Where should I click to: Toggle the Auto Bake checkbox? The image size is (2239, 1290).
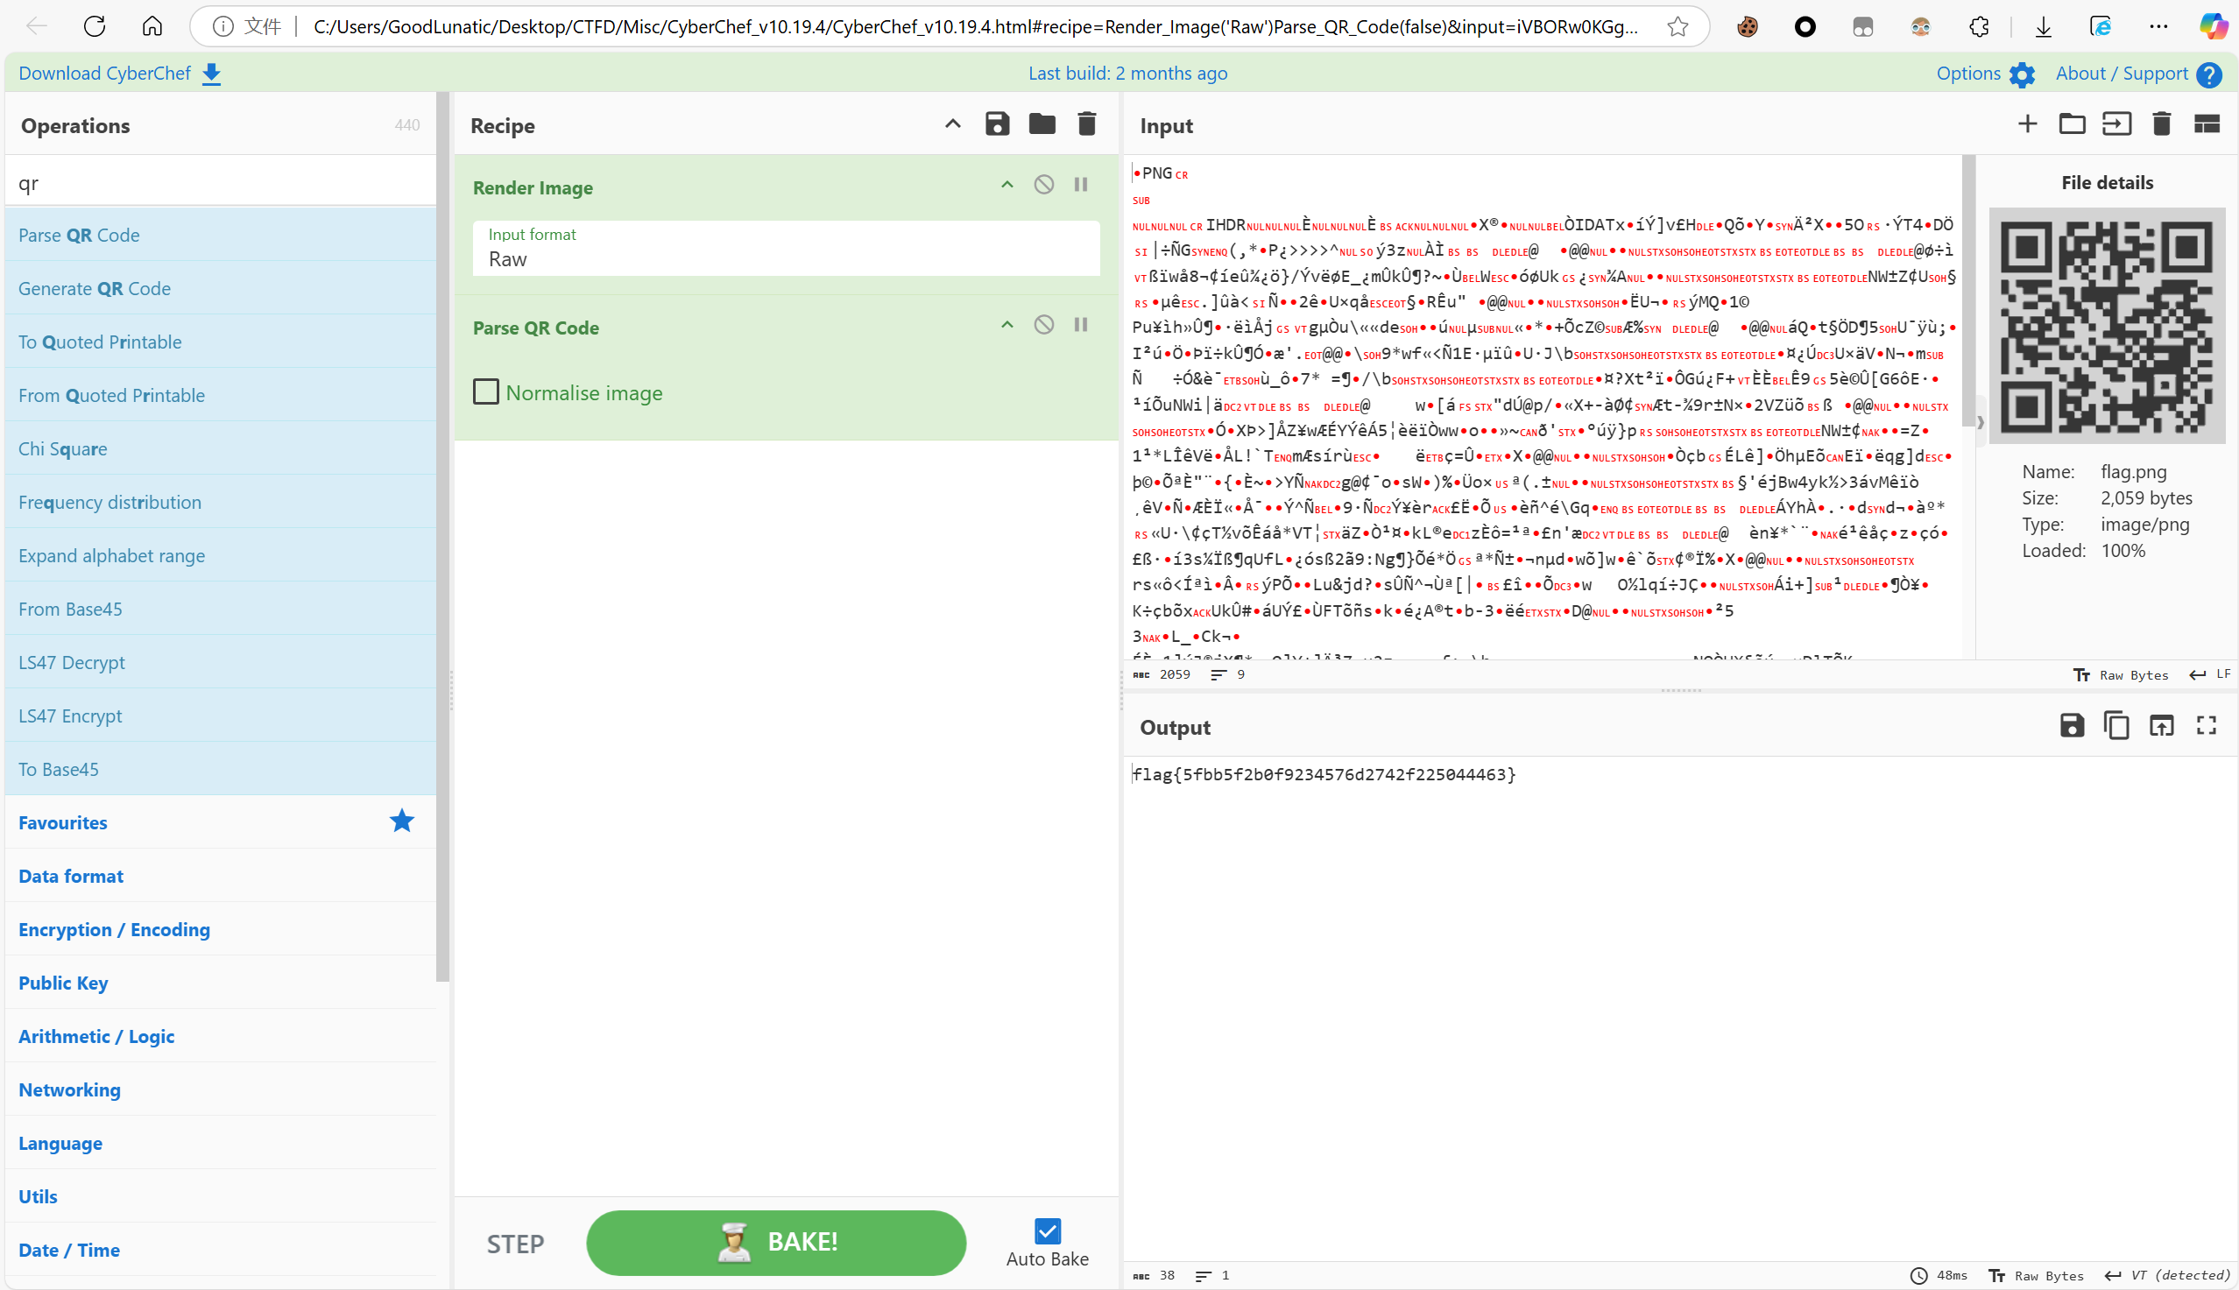pos(1048,1230)
